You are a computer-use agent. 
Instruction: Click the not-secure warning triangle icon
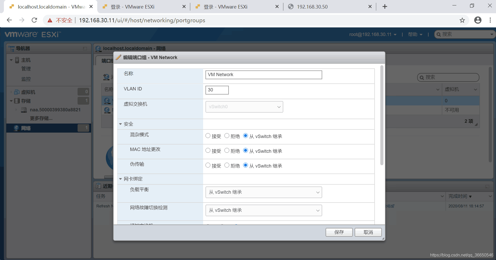pyautogui.click(x=50, y=20)
